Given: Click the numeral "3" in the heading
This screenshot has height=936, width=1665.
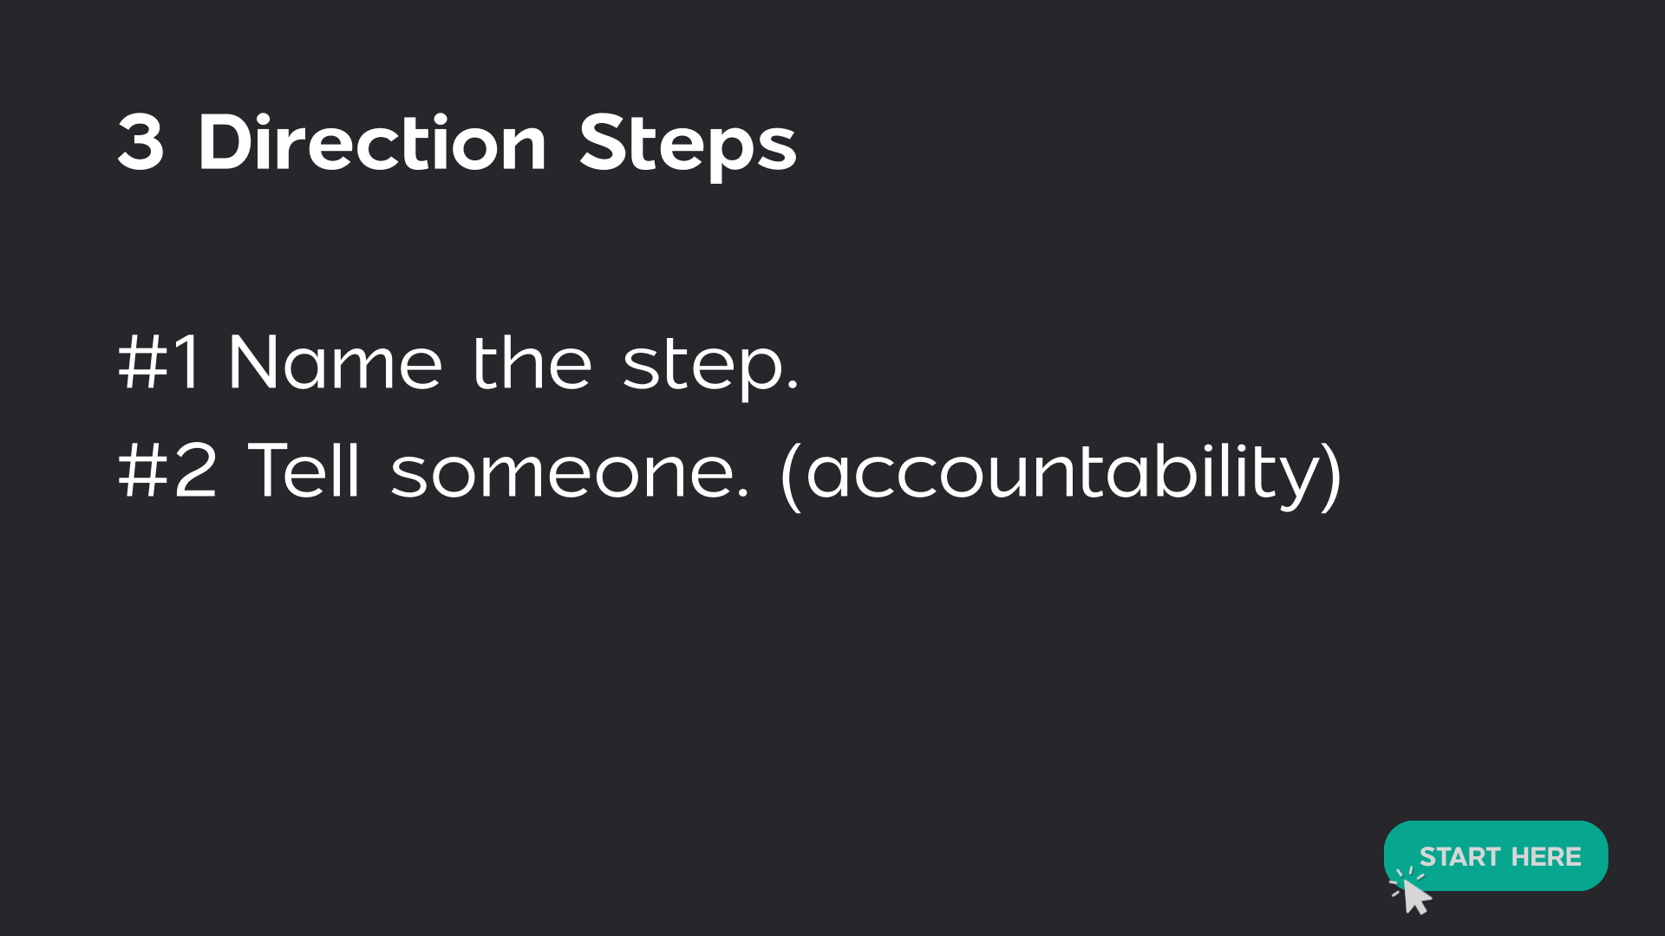Looking at the screenshot, I should (x=140, y=143).
